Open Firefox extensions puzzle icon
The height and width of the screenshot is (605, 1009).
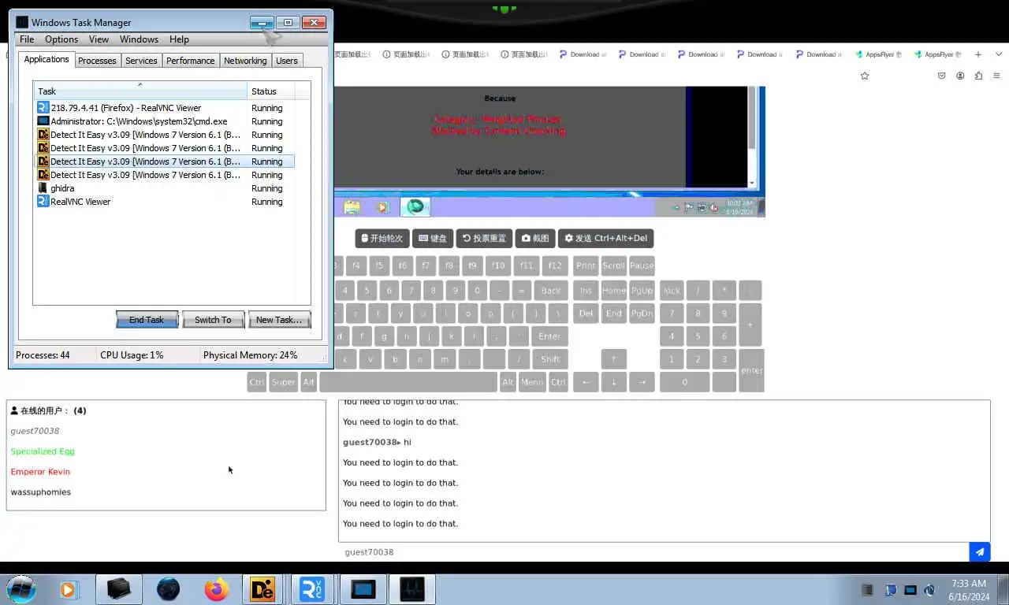978,76
